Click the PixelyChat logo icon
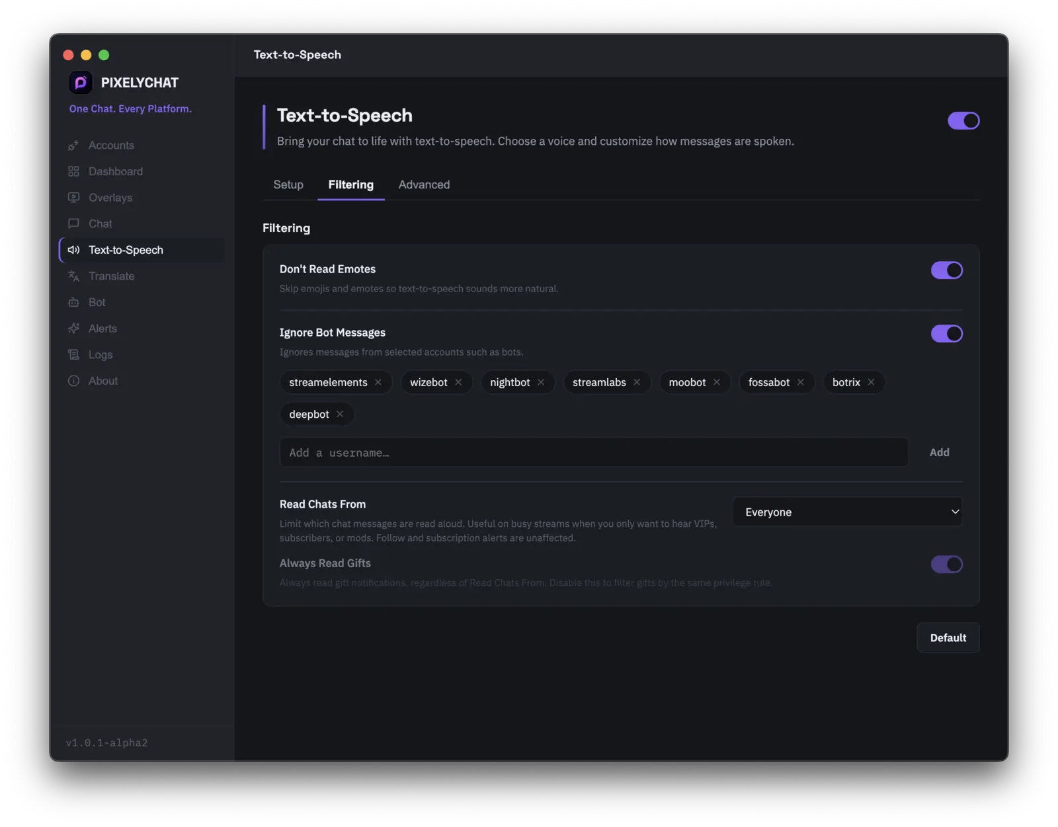The width and height of the screenshot is (1058, 827). pos(81,83)
